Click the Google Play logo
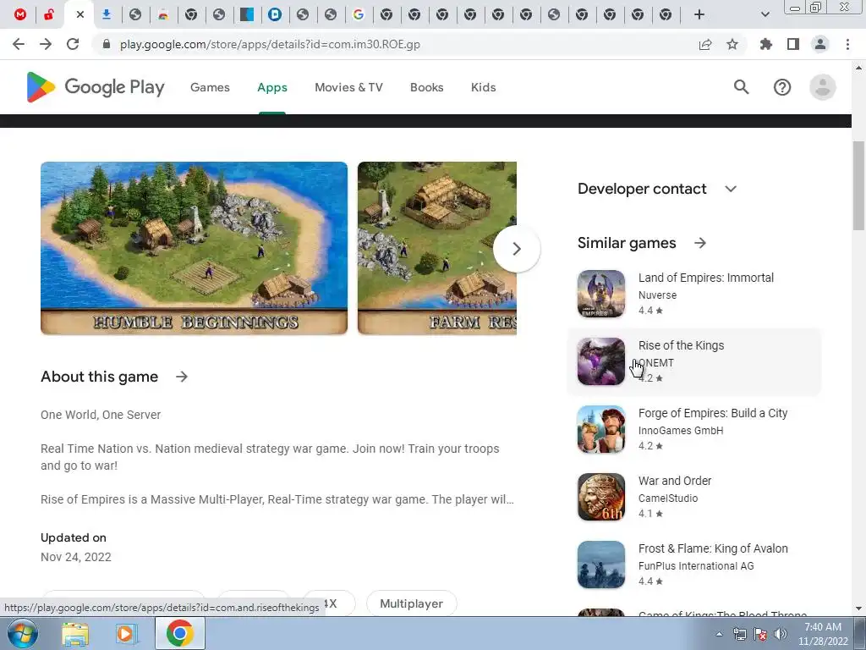Viewport: 866px width, 650px height. pyautogui.click(x=96, y=87)
